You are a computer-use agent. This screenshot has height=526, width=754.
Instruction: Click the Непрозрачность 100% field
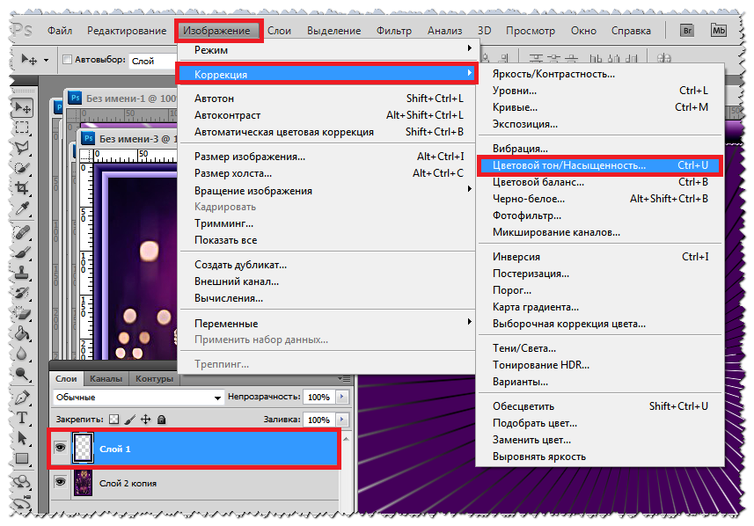pos(319,398)
